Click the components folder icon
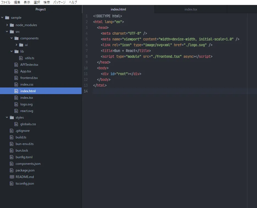The width and height of the screenshot is (257, 208). (16, 38)
